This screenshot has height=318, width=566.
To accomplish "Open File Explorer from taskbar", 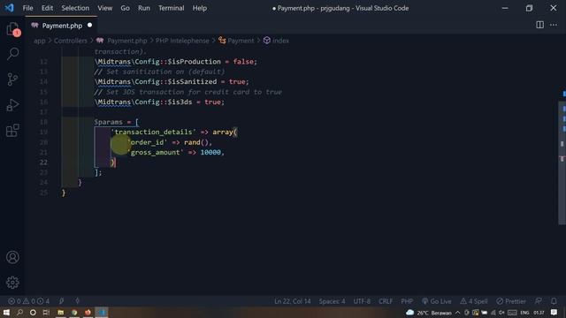I will (60, 312).
